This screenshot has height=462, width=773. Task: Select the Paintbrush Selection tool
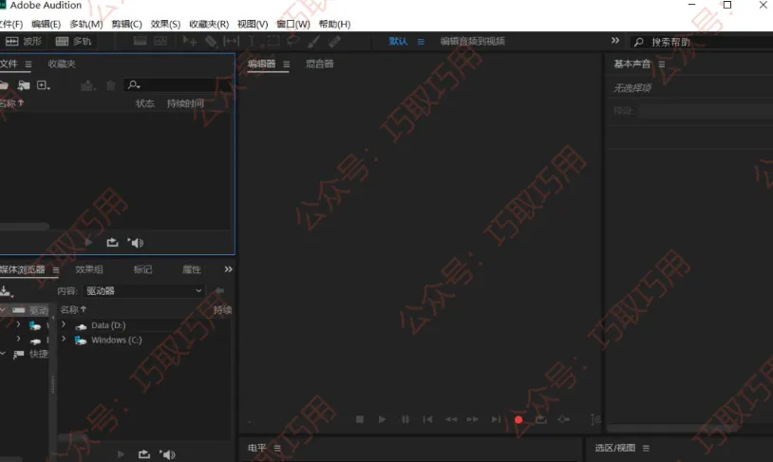point(313,42)
